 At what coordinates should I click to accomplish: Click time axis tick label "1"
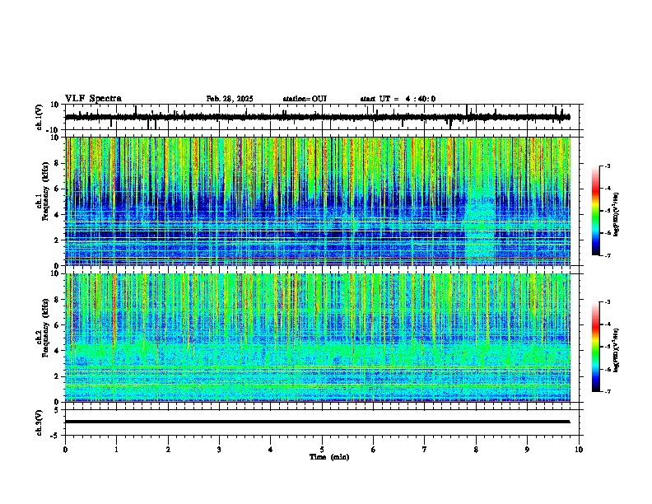[116, 450]
